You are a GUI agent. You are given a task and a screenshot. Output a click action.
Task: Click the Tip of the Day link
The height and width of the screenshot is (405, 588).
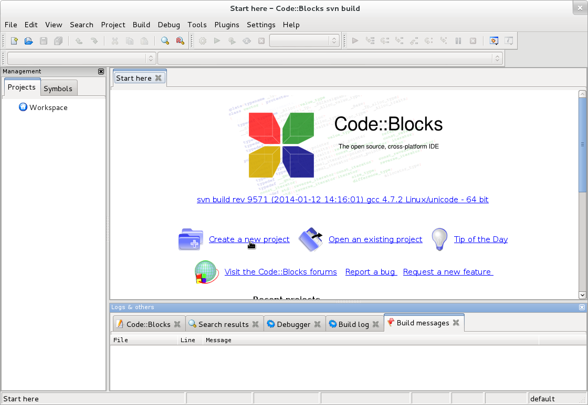(x=480, y=239)
